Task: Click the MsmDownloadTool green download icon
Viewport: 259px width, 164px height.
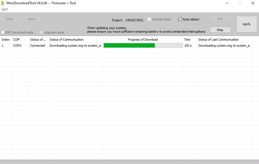Action: pyautogui.click(x=3, y=3)
